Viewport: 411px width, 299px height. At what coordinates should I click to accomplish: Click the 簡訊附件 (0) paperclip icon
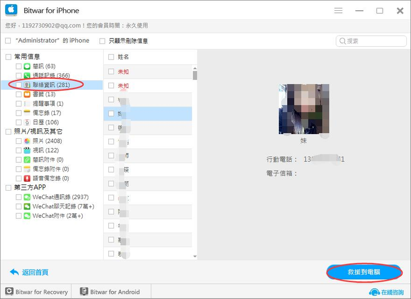pyautogui.click(x=27, y=160)
